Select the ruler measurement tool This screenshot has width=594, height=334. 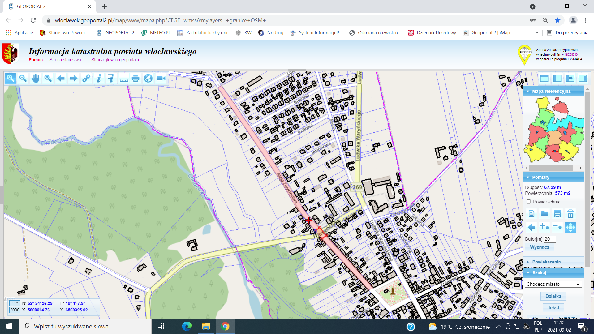point(124,79)
